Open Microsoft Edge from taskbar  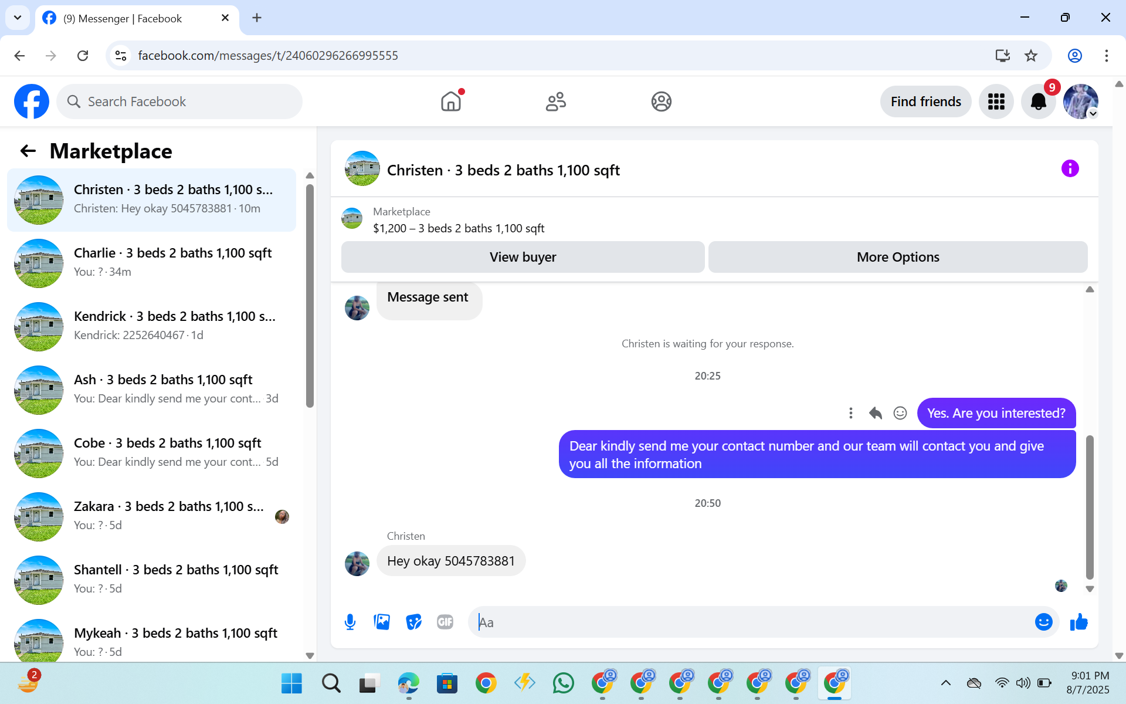(408, 683)
